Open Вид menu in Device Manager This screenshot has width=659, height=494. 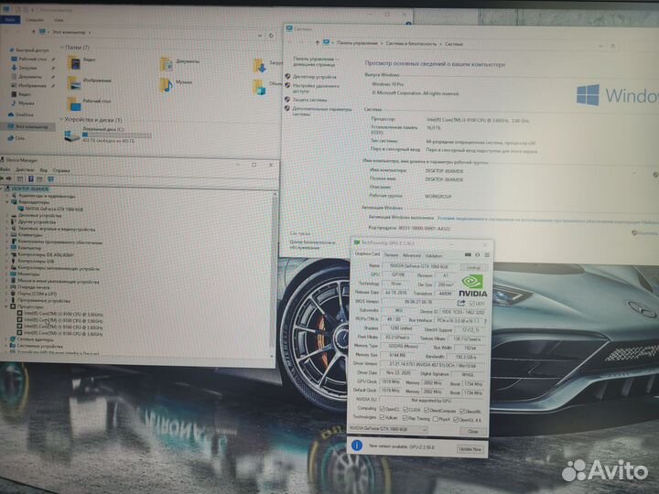point(43,170)
